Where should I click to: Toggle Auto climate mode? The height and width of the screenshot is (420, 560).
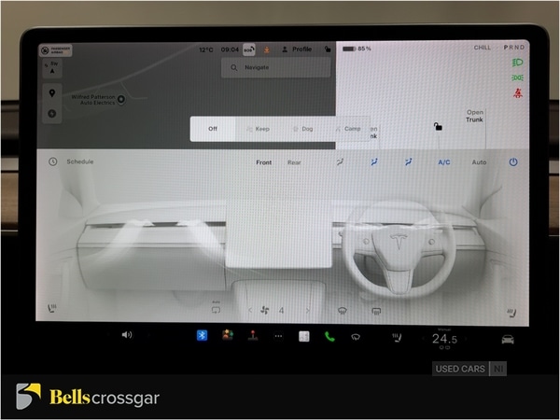coord(479,162)
